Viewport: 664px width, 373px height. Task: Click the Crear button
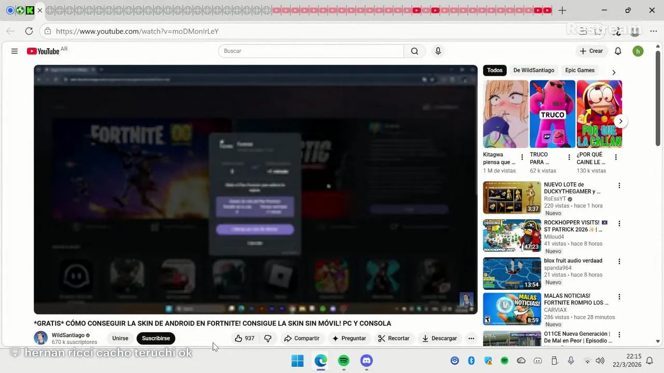coord(591,51)
